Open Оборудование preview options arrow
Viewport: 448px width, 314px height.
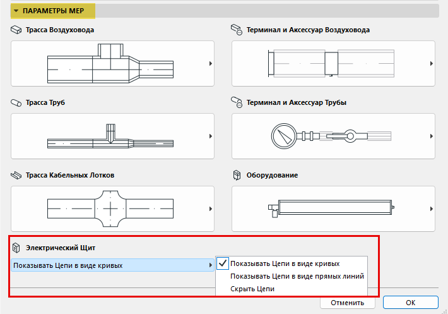pyautogui.click(x=432, y=208)
